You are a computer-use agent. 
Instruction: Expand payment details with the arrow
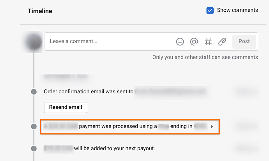pyautogui.click(x=212, y=126)
